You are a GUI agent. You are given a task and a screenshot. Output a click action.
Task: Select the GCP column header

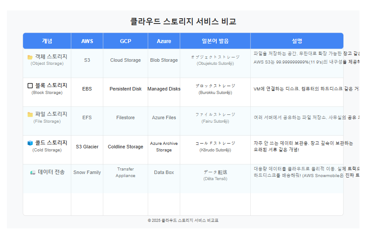[x=125, y=41]
